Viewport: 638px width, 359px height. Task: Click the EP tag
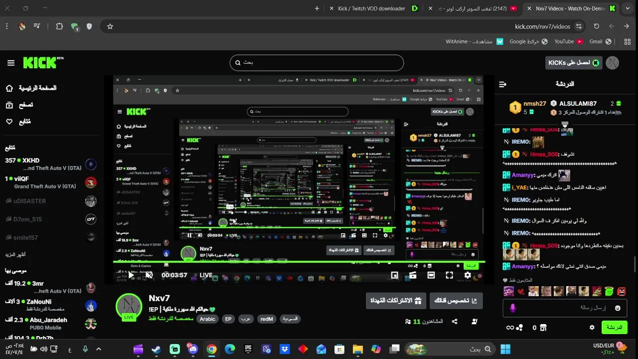pos(228,319)
